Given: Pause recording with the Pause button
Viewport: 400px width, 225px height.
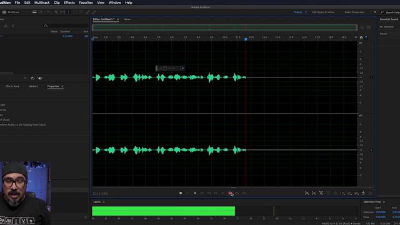Looking at the screenshot, I should 194,193.
